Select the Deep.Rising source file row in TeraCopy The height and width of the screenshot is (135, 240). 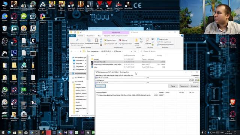coord(130,95)
